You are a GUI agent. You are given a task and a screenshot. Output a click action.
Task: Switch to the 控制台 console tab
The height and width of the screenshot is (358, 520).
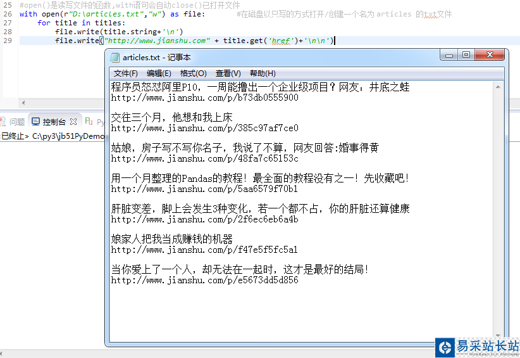click(x=54, y=122)
